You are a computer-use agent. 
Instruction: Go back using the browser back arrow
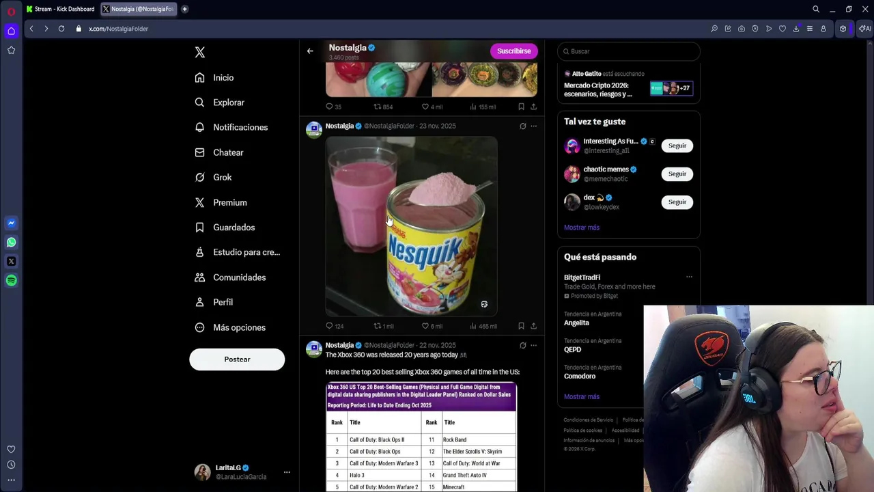pos(31,29)
